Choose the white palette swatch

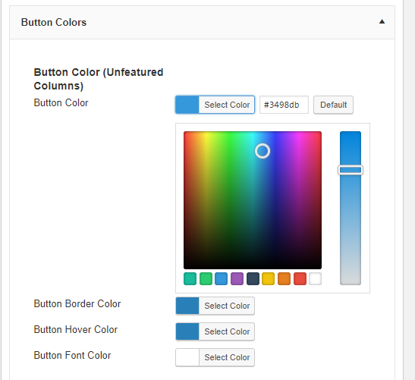pos(315,278)
